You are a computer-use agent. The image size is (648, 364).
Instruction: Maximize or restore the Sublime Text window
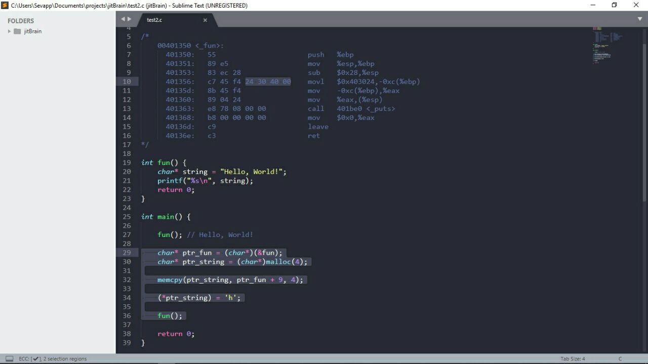(614, 5)
